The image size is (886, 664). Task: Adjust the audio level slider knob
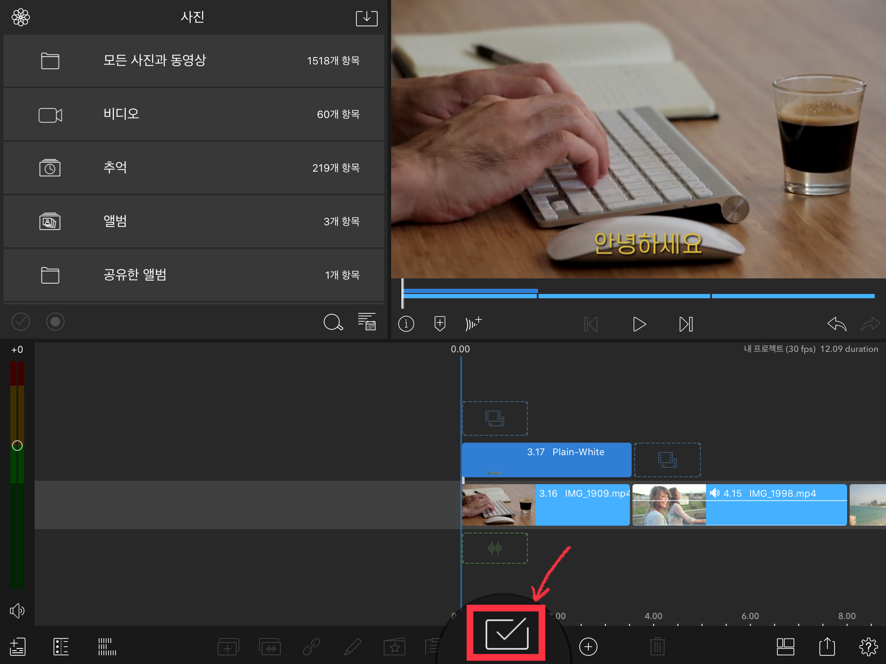tap(17, 446)
